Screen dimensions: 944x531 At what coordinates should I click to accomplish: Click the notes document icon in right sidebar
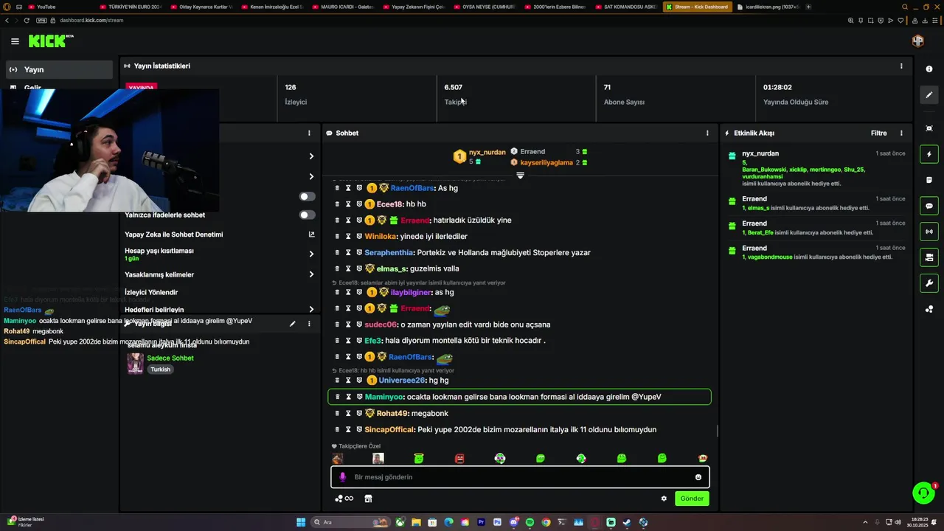pyautogui.click(x=929, y=180)
